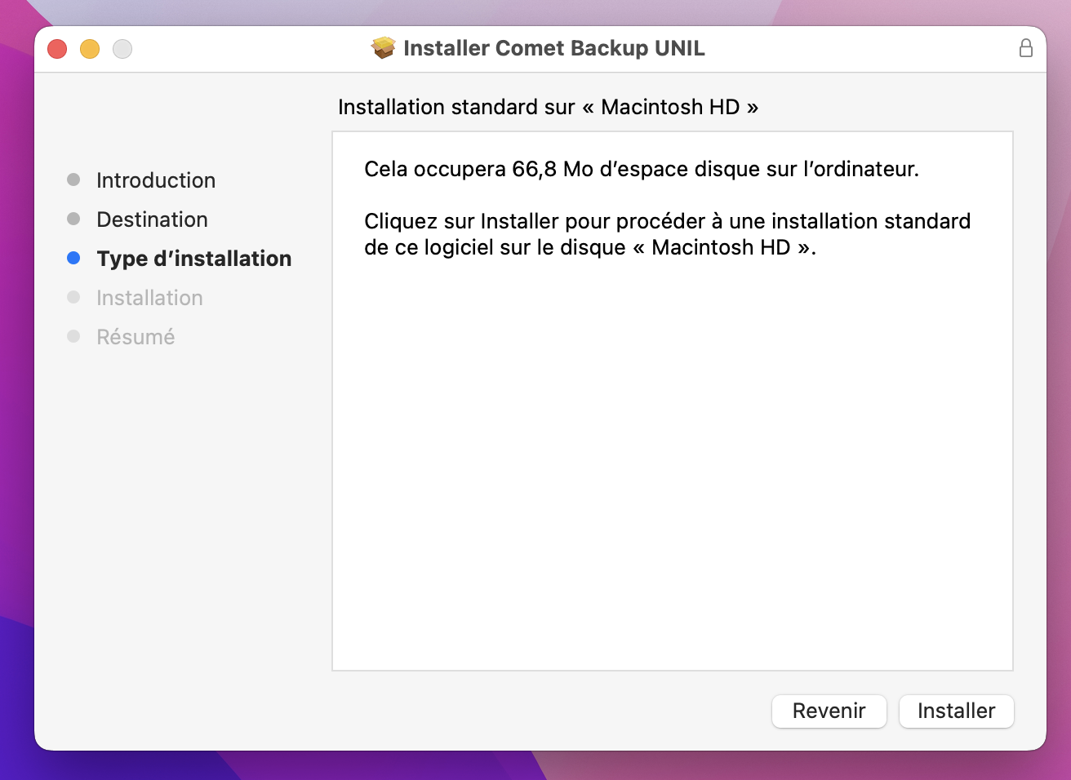Click the 66,8 Mo disk space sentence
Viewport: 1071px width, 780px height.
[641, 169]
